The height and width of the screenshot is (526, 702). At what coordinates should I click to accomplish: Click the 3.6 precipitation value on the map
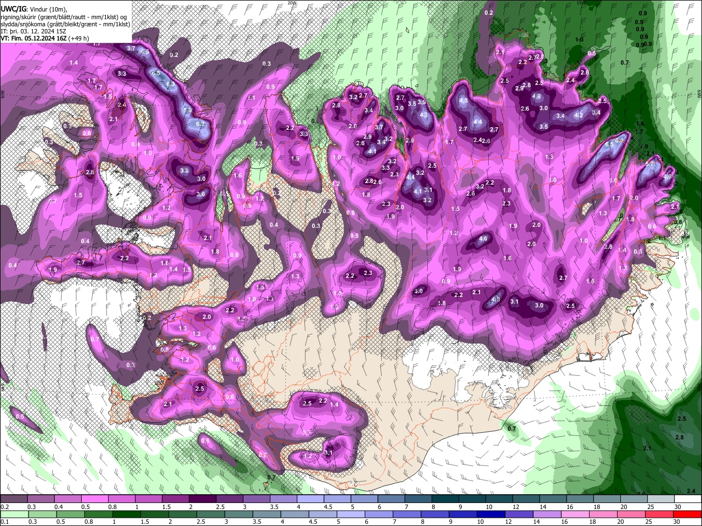pos(201,194)
